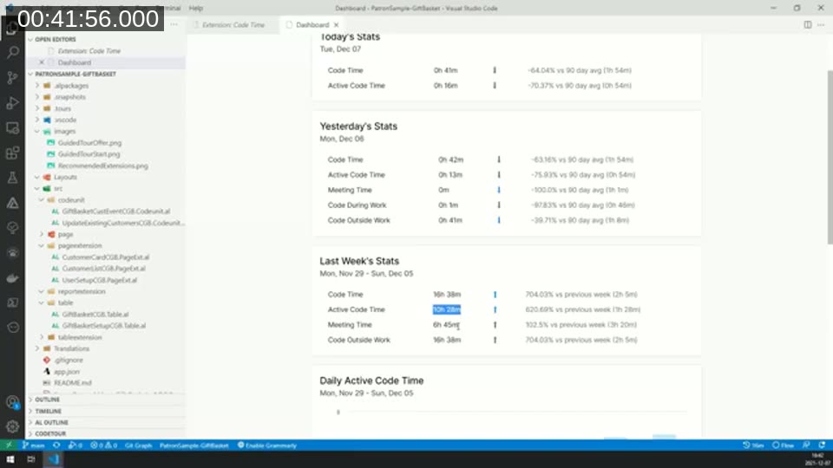Click the VS Code taskbar icon

[x=54, y=459]
